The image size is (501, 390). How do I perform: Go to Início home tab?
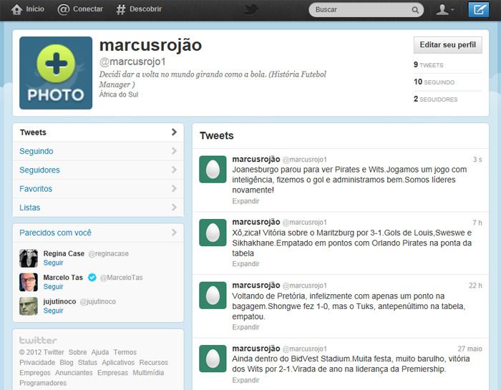click(x=27, y=9)
